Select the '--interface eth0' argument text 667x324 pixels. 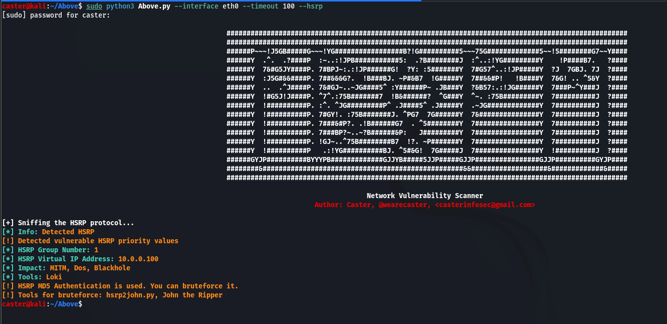point(206,6)
